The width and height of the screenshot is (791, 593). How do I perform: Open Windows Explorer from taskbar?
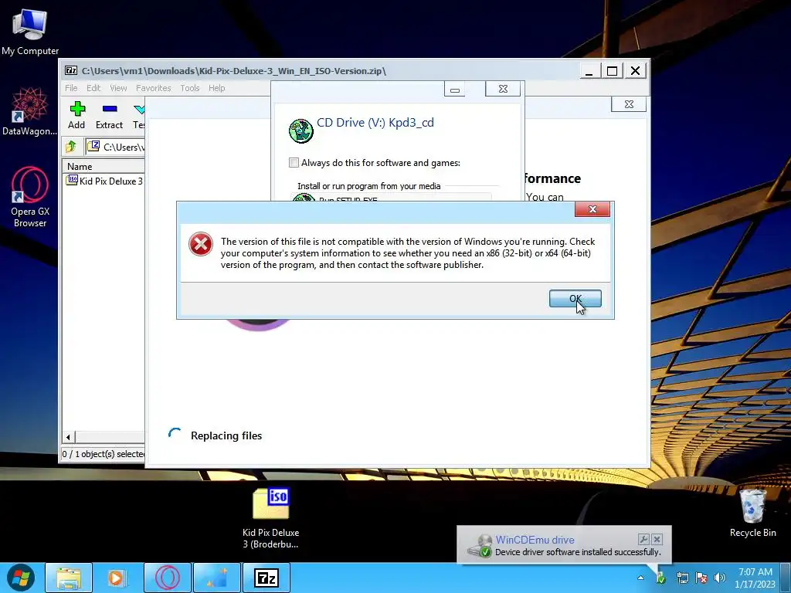(69, 578)
